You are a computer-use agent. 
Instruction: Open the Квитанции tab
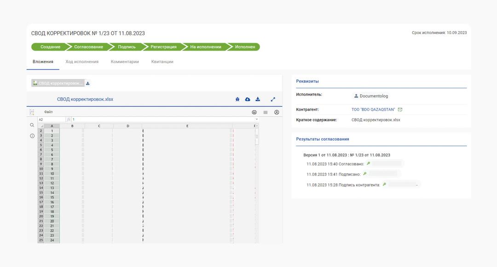[x=162, y=62]
